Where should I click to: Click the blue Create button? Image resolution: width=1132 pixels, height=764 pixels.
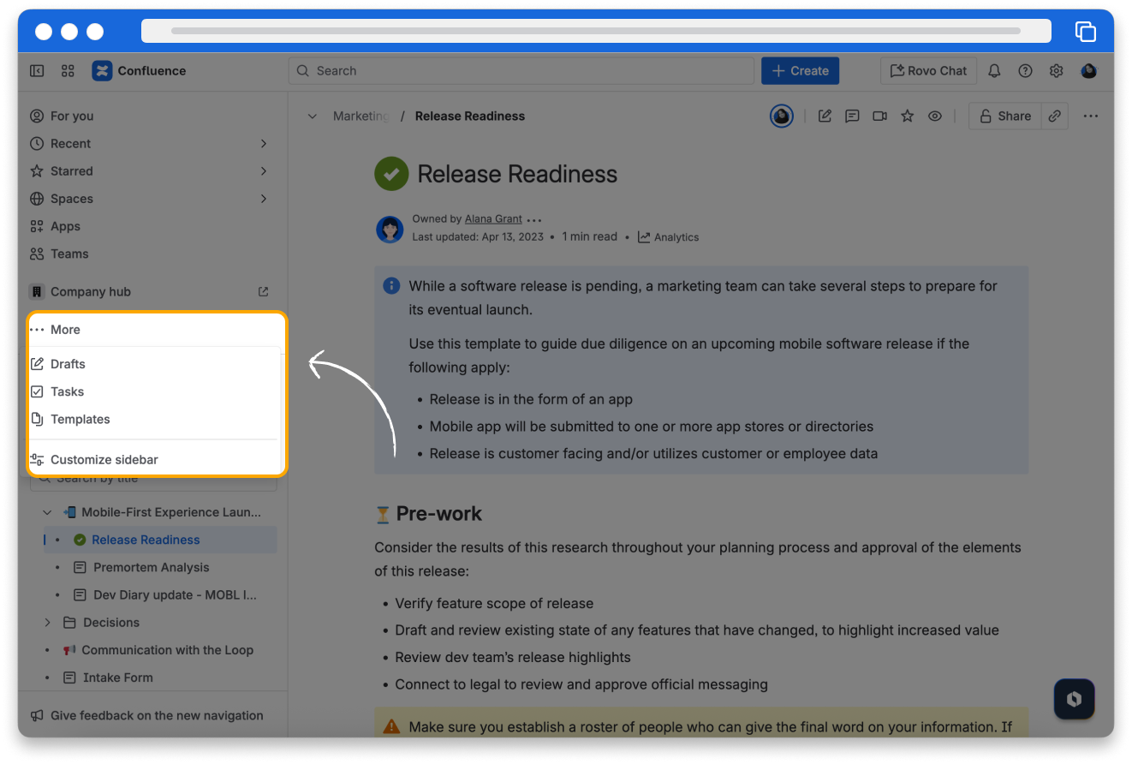800,71
